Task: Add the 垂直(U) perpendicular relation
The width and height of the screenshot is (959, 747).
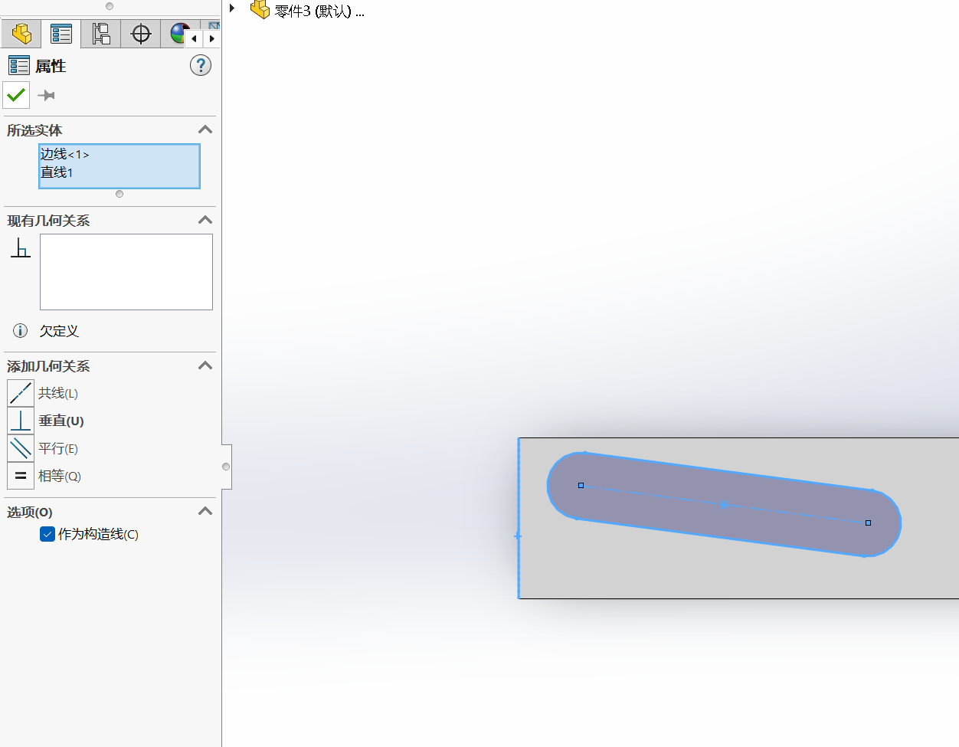Action: tap(21, 421)
